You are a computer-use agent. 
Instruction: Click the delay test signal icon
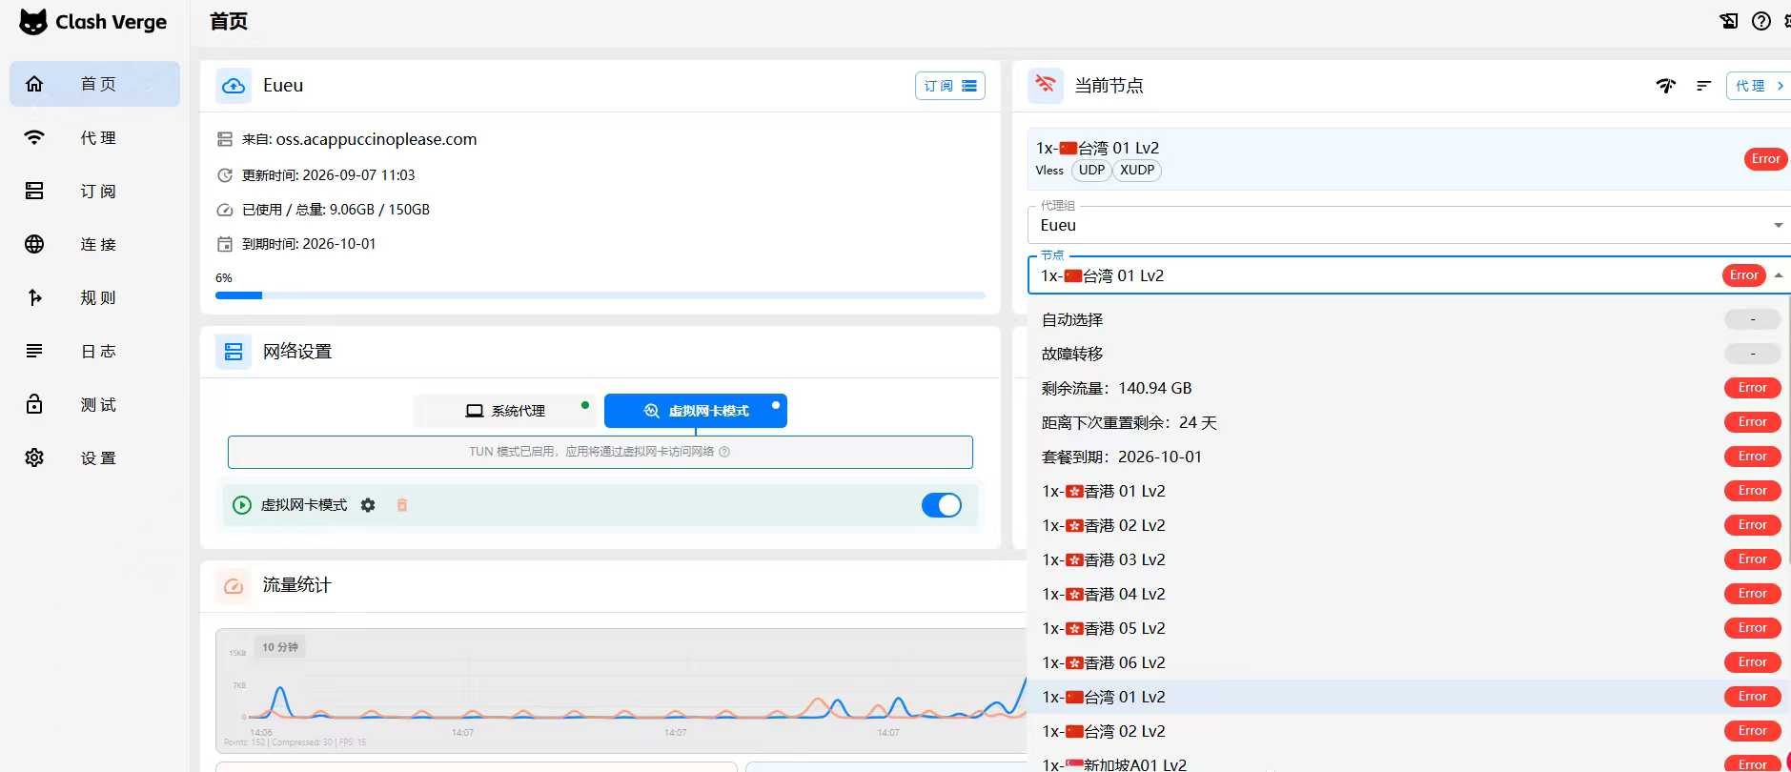coord(1665,86)
